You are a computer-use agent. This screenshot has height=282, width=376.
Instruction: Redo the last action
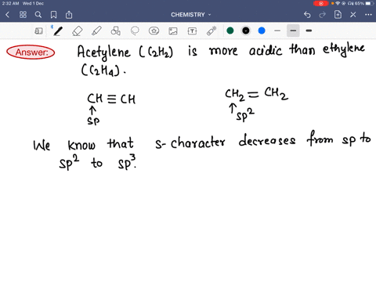pos(323,15)
